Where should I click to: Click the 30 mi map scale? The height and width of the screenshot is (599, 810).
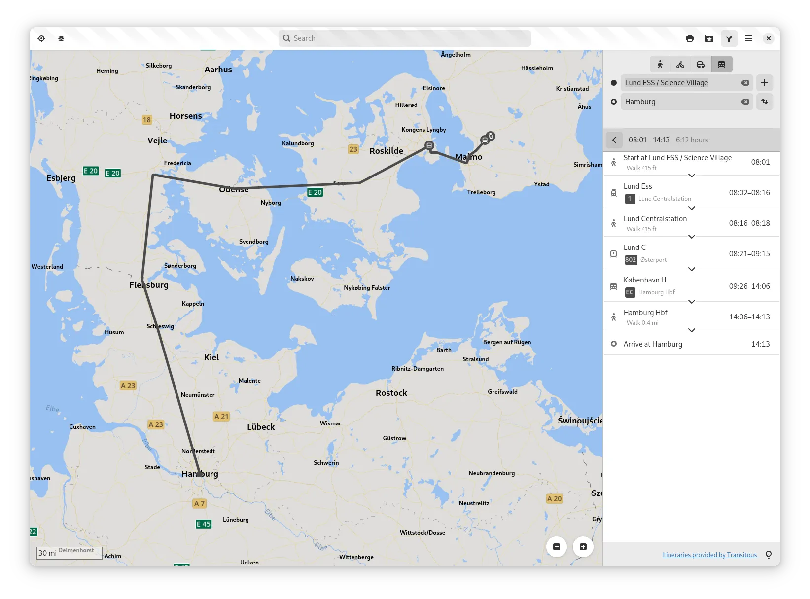tap(69, 553)
